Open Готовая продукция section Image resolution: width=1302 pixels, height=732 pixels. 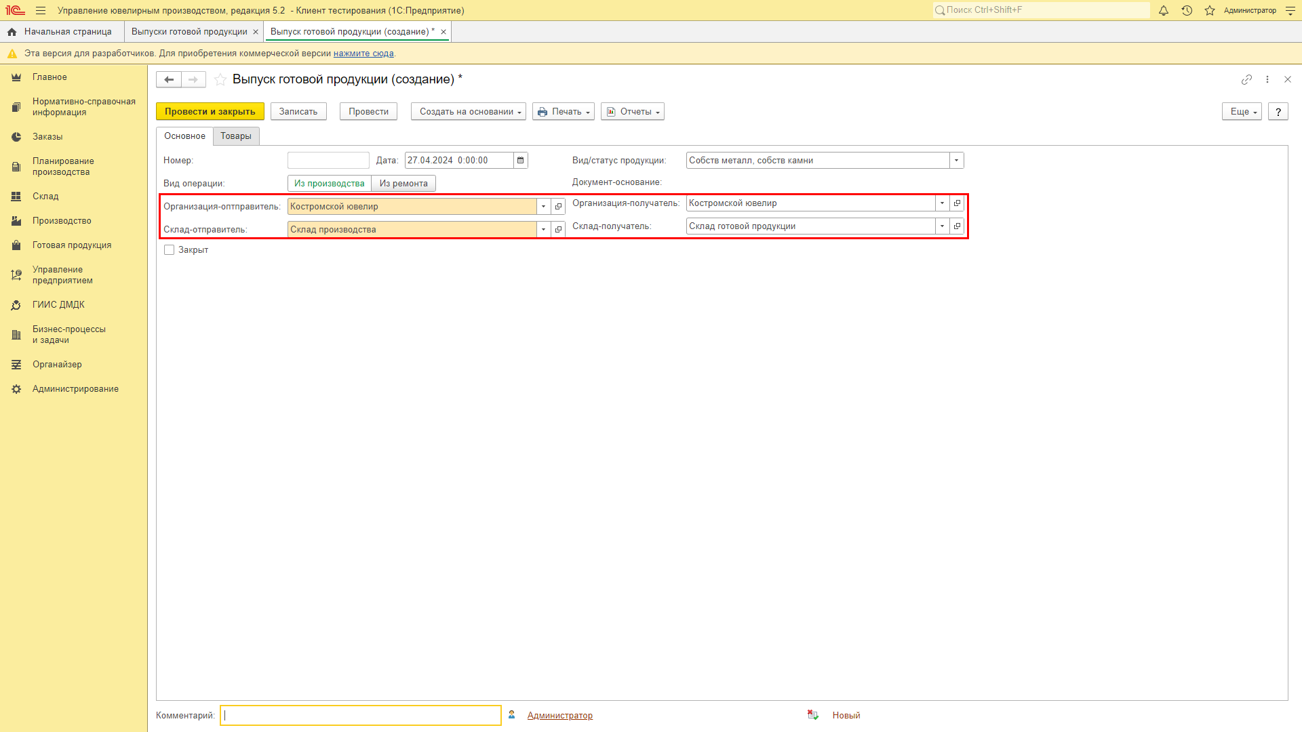pyautogui.click(x=73, y=245)
